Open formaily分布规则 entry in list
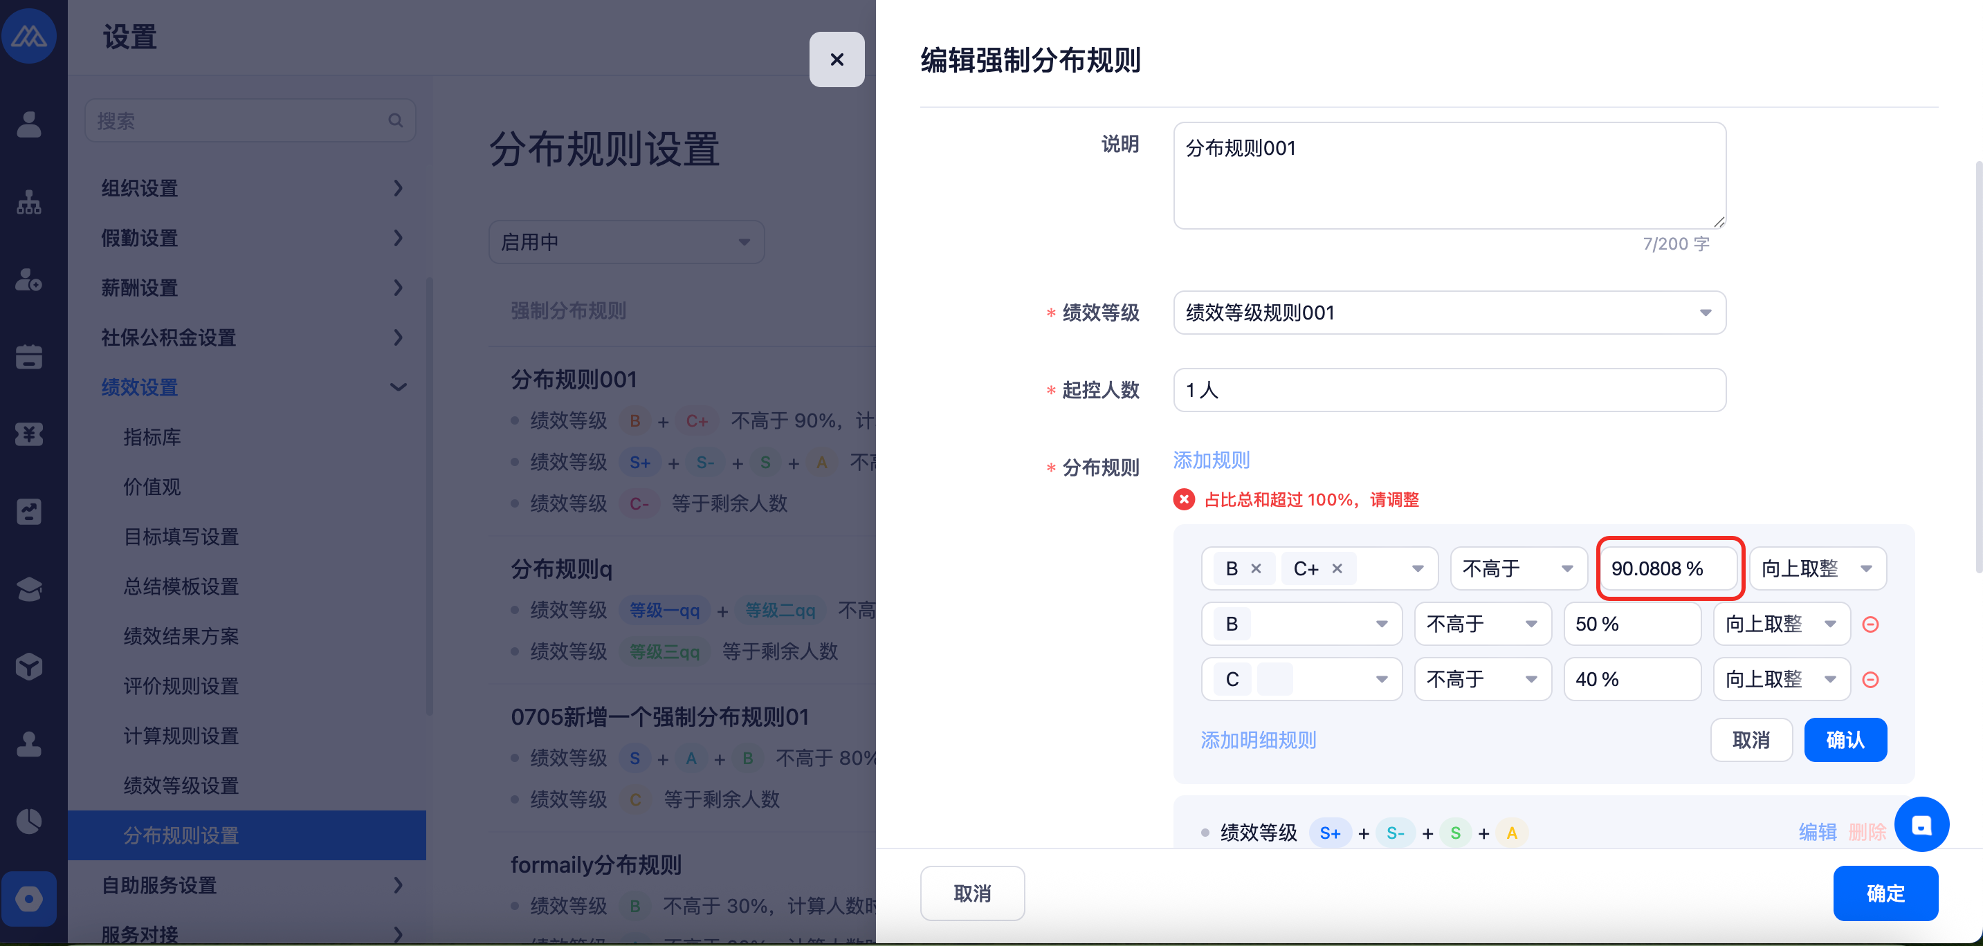Viewport: 1983px width, 946px height. [596, 866]
